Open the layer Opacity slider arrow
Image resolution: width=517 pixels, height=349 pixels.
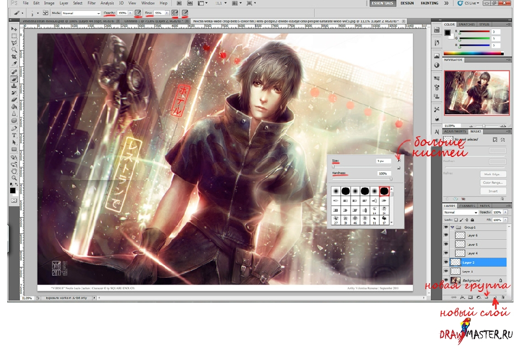tap(505, 212)
